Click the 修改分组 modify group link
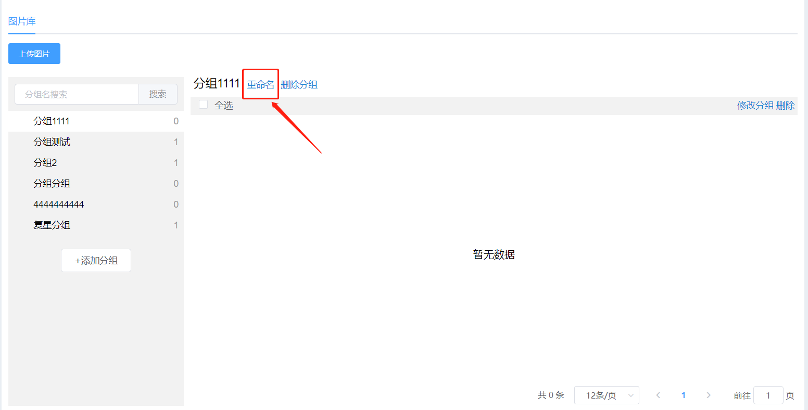 click(755, 105)
